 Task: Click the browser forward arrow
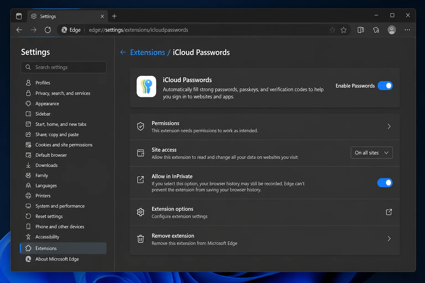pos(33,30)
